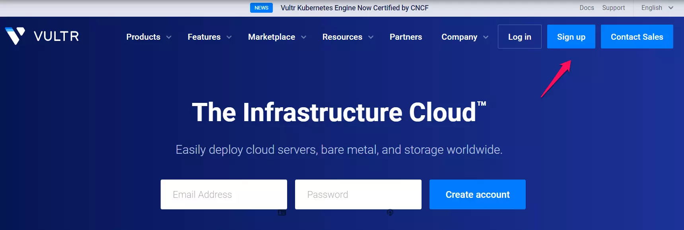Screen dimensions: 684x230
Task: Expand the Resources chevron arrow
Action: [371, 37]
